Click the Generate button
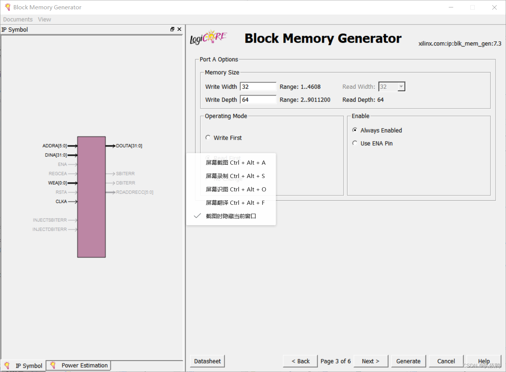 pyautogui.click(x=408, y=361)
